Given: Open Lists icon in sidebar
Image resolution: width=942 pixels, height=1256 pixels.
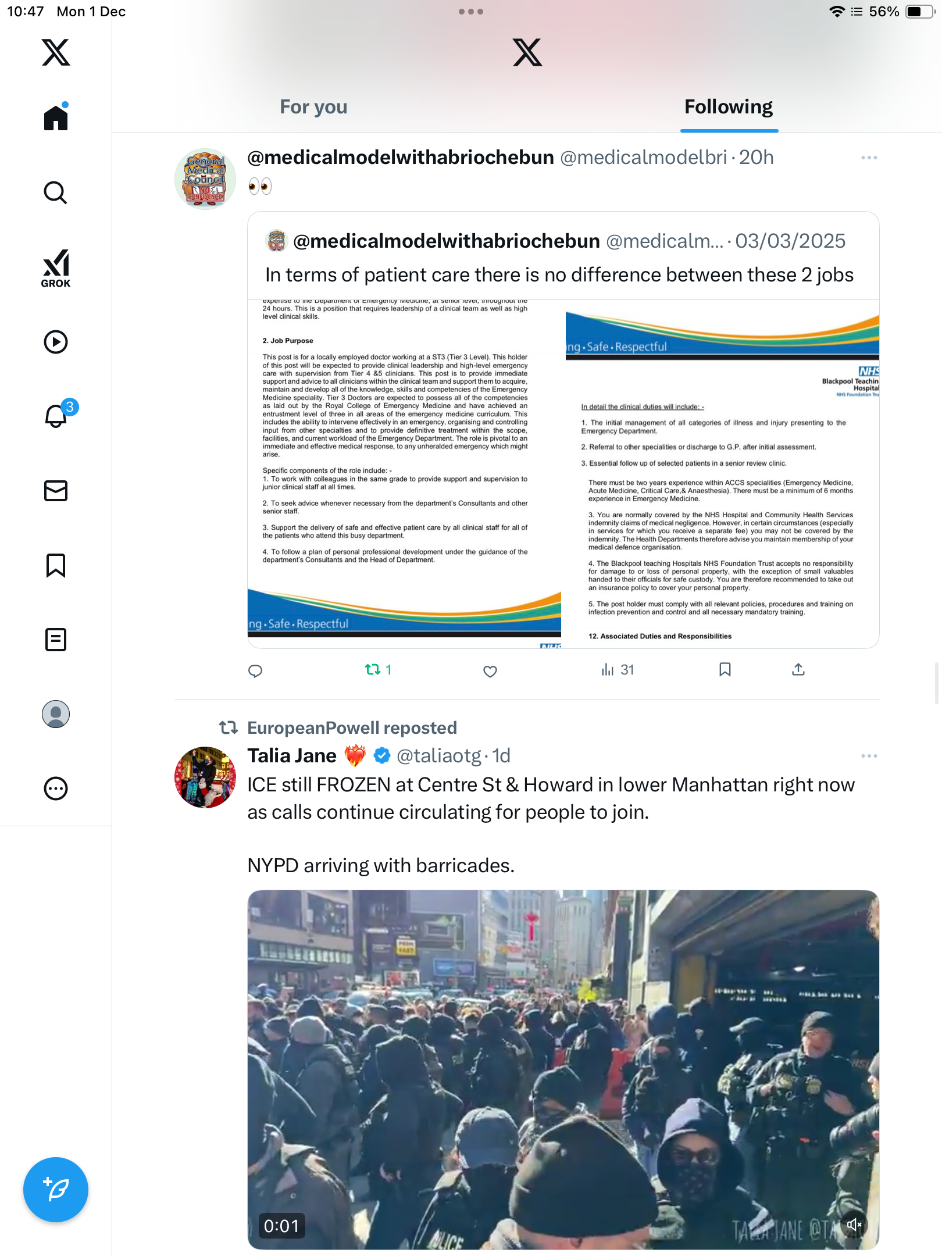Looking at the screenshot, I should tap(56, 640).
